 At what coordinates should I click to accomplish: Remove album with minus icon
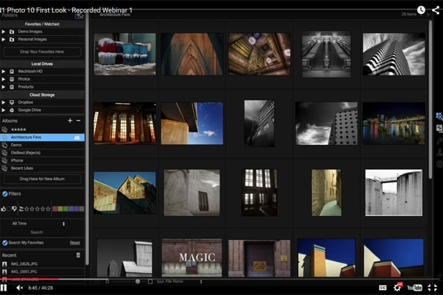click(78, 121)
